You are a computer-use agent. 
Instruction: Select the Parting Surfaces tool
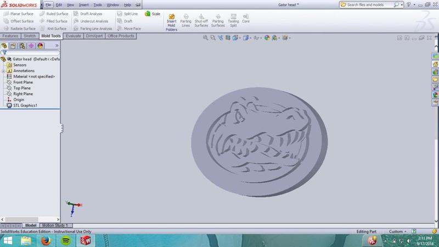point(218,21)
